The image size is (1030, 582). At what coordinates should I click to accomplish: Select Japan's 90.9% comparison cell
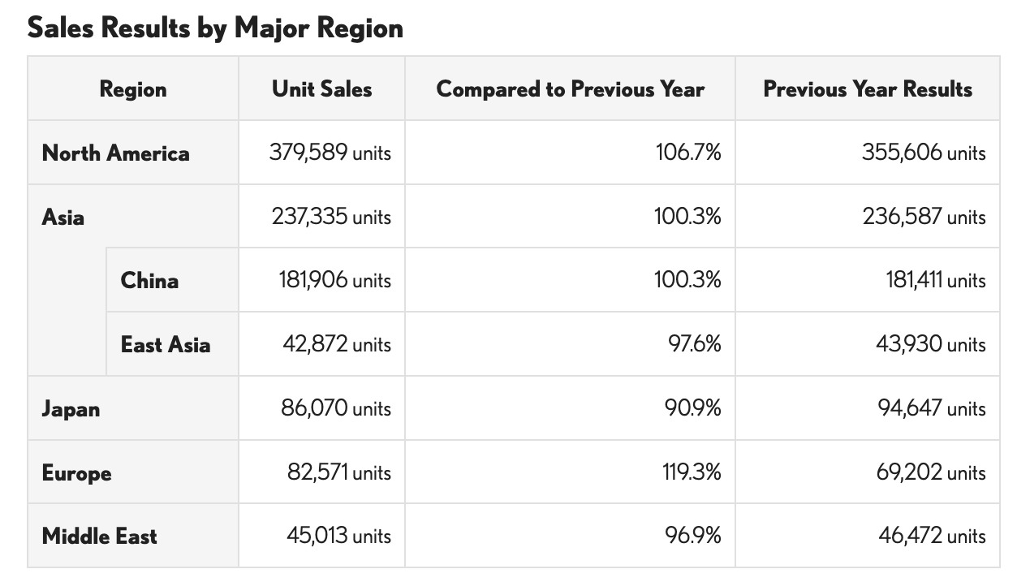[x=692, y=408]
